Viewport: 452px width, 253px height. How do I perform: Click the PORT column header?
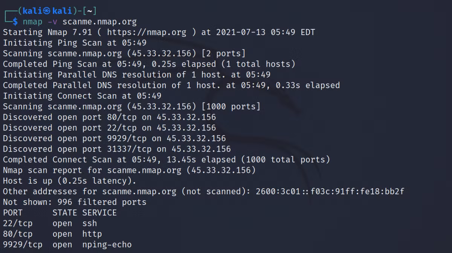point(13,213)
